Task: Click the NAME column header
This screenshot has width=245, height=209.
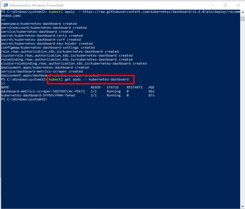Action: pyautogui.click(x=5, y=87)
